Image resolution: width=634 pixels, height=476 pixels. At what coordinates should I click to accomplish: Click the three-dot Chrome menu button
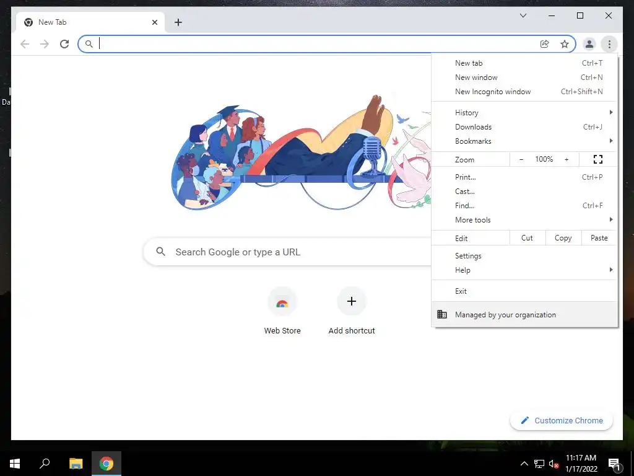point(609,44)
